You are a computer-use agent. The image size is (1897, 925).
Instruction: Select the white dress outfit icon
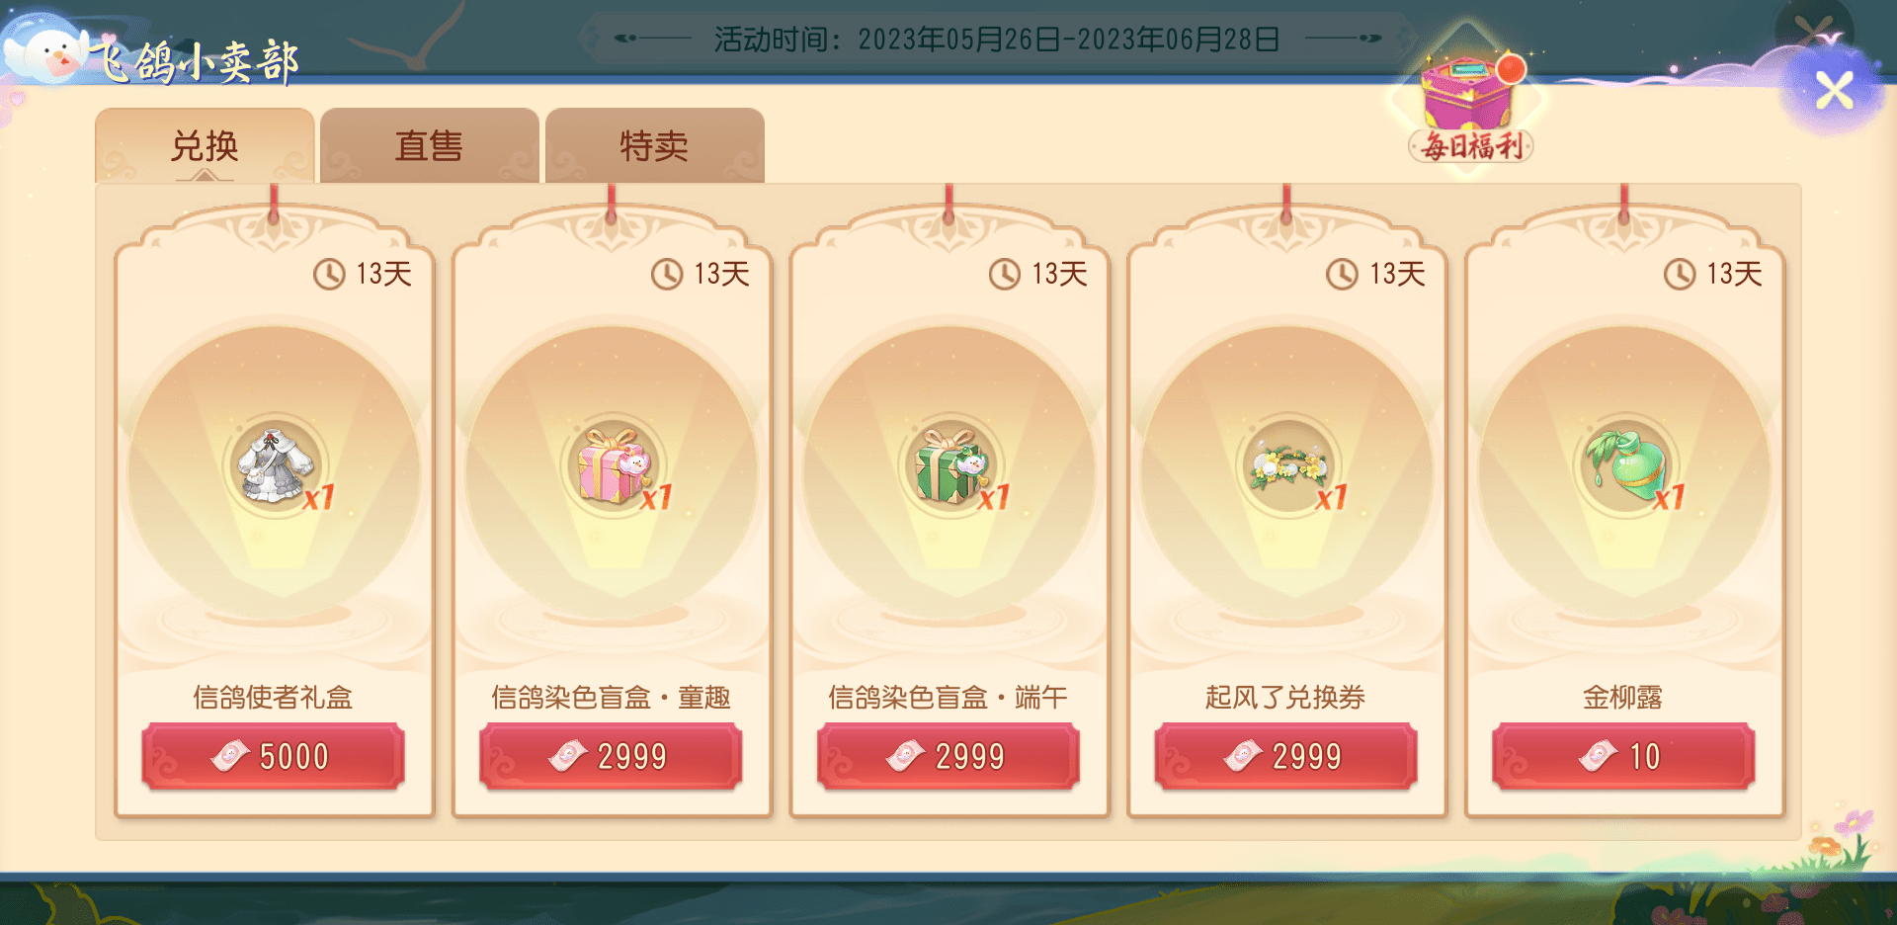coord(275,465)
